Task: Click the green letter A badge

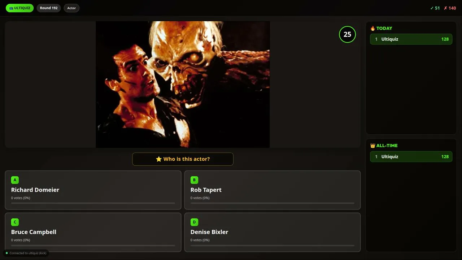Action: click(15, 180)
